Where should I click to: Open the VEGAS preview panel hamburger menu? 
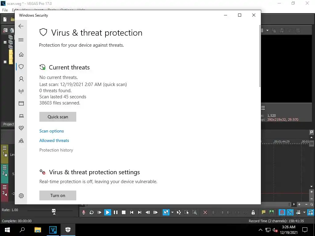[263, 108]
